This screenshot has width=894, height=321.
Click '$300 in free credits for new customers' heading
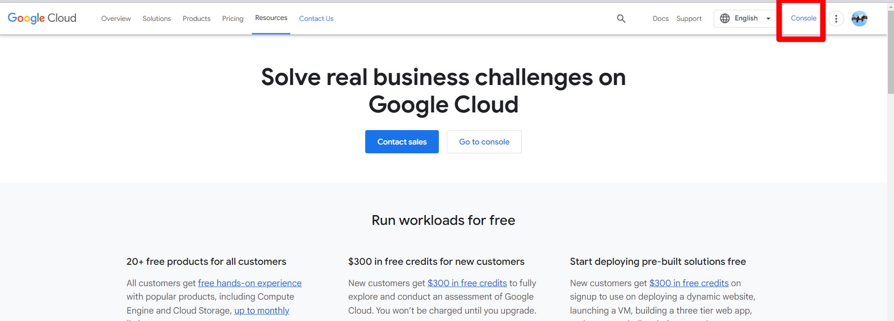(x=437, y=262)
